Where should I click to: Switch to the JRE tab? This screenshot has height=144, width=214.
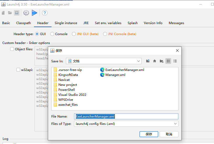coord(86,23)
